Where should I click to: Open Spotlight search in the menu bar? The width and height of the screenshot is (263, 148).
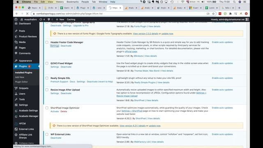click(x=234, y=2)
